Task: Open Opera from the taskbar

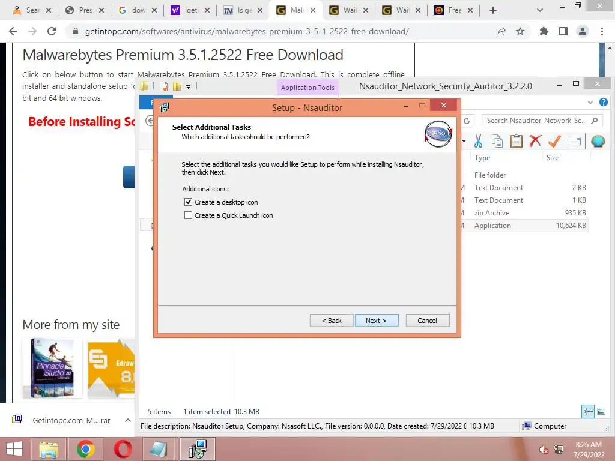Action: tap(123, 449)
